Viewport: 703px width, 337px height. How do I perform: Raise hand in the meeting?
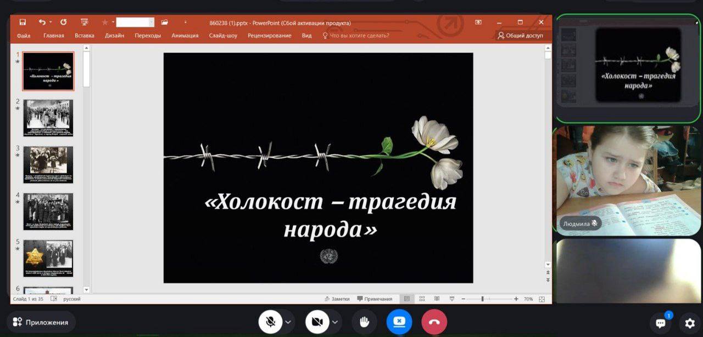click(x=364, y=322)
